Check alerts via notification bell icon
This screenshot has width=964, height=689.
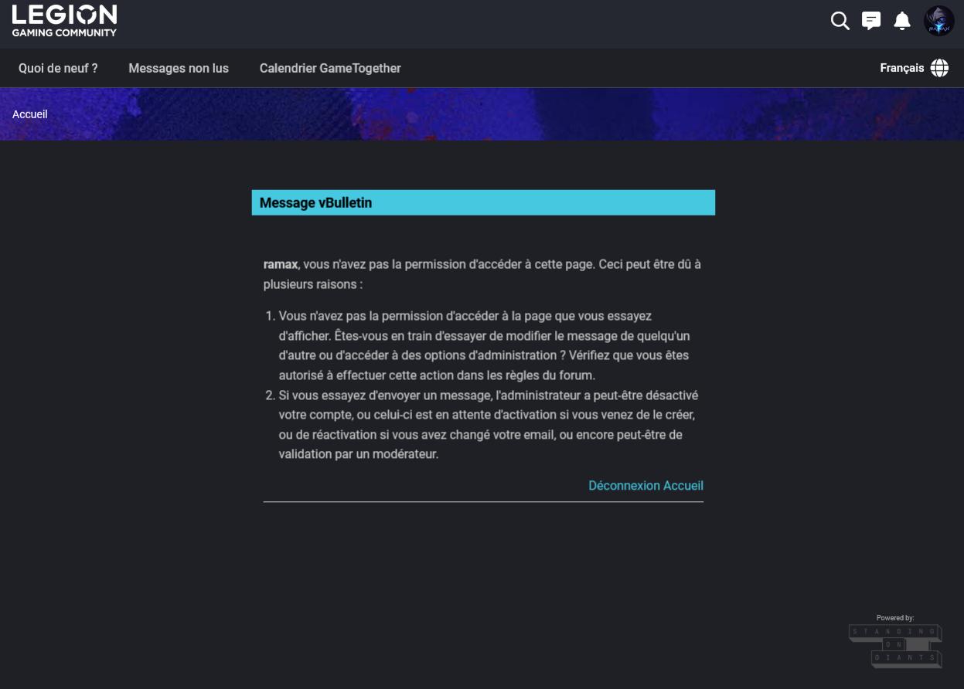901,21
